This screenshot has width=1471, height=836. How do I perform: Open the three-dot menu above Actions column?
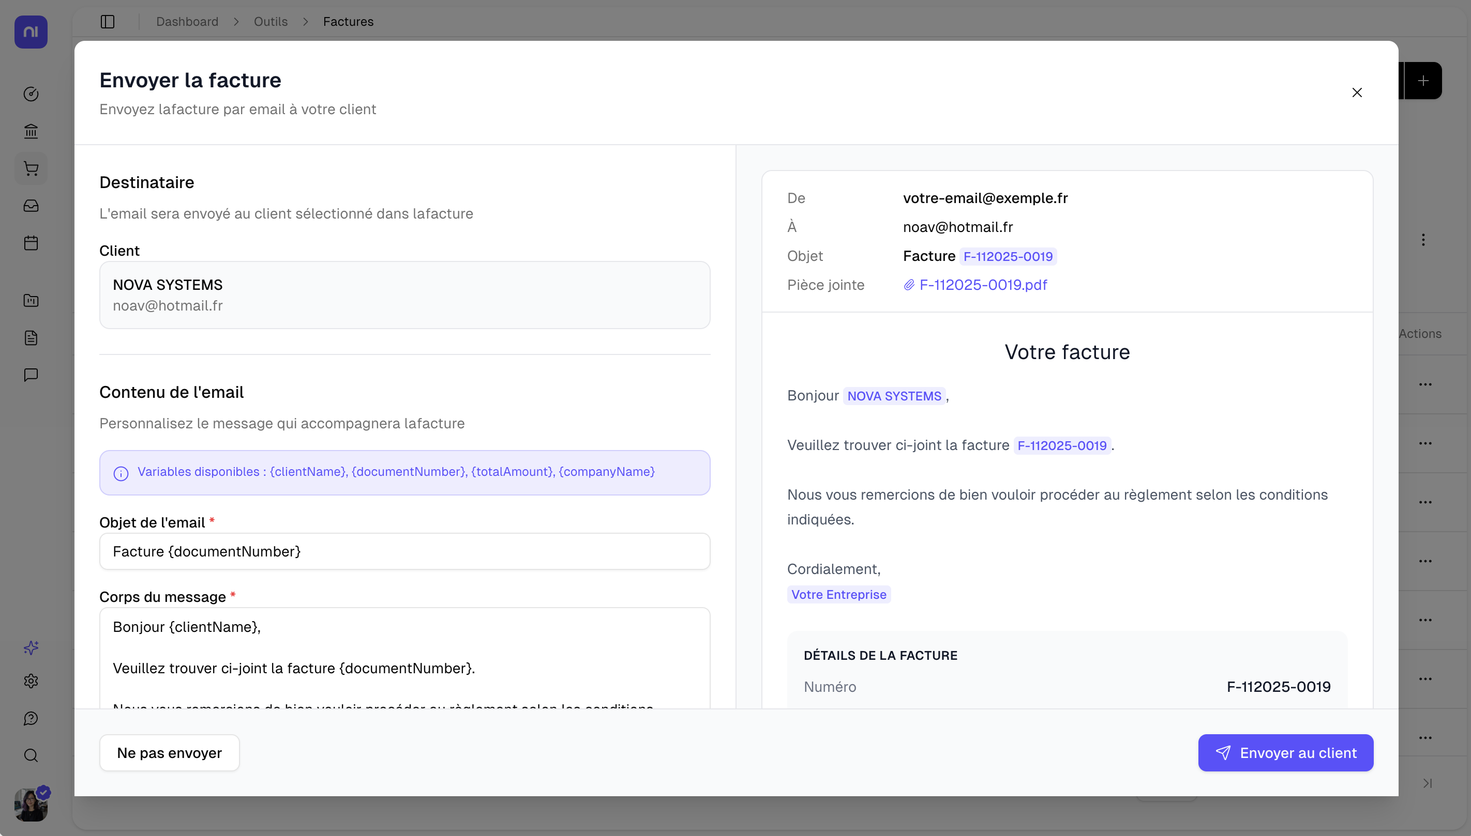(1423, 239)
